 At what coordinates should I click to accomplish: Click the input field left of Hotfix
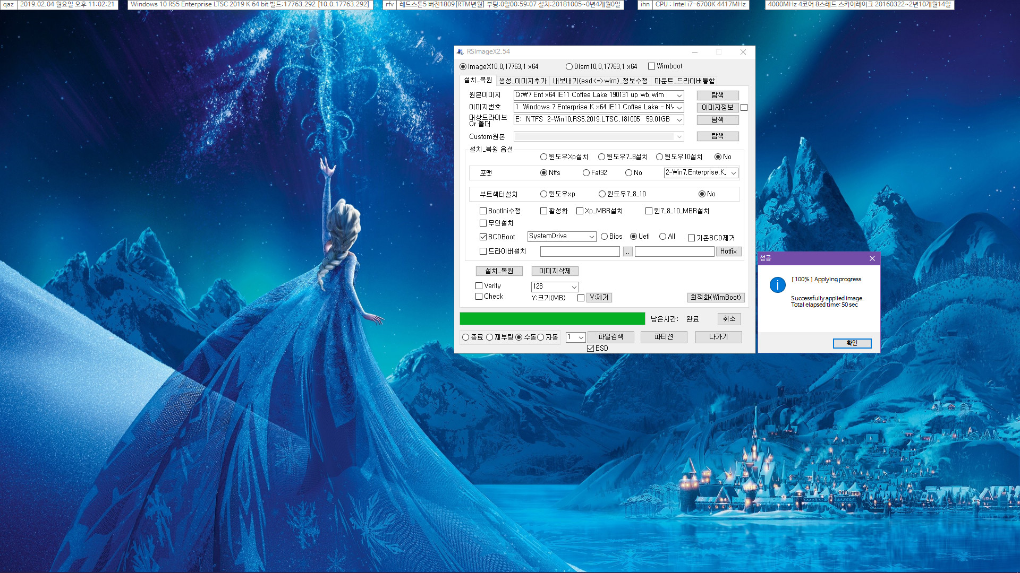point(675,251)
